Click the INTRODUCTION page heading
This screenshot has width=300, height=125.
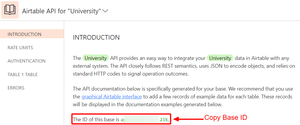tap(96, 37)
